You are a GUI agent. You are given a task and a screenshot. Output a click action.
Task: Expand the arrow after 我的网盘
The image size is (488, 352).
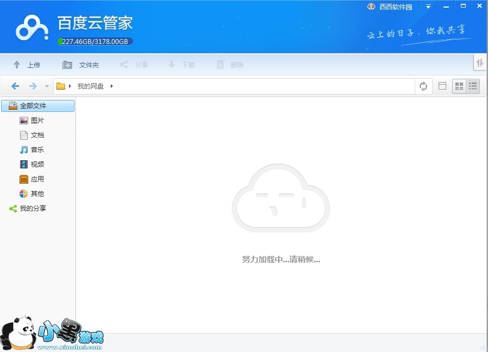click(112, 86)
